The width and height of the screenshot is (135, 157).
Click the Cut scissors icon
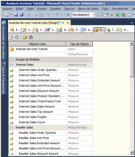click(29, 15)
